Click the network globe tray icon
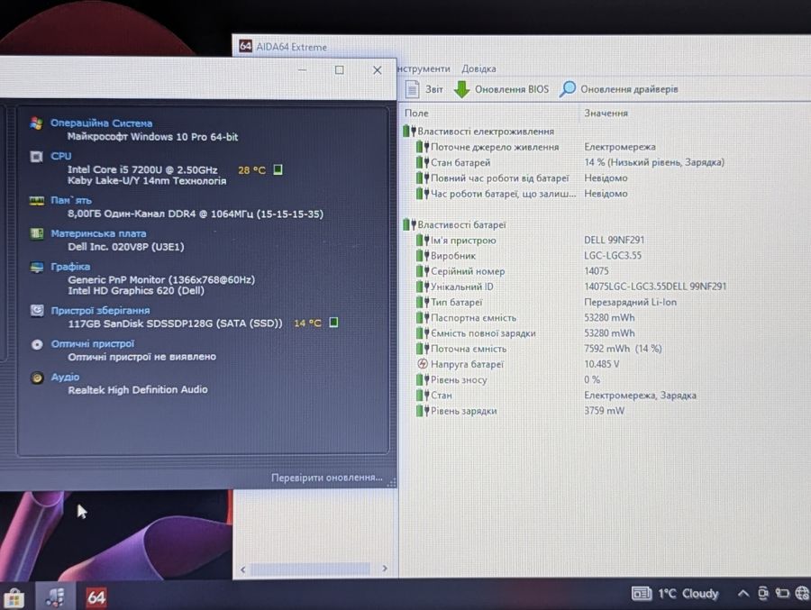 pyautogui.click(x=802, y=594)
